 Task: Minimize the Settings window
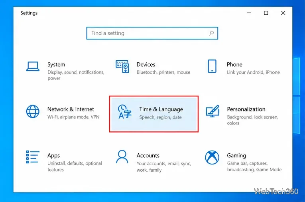[x=249, y=13]
